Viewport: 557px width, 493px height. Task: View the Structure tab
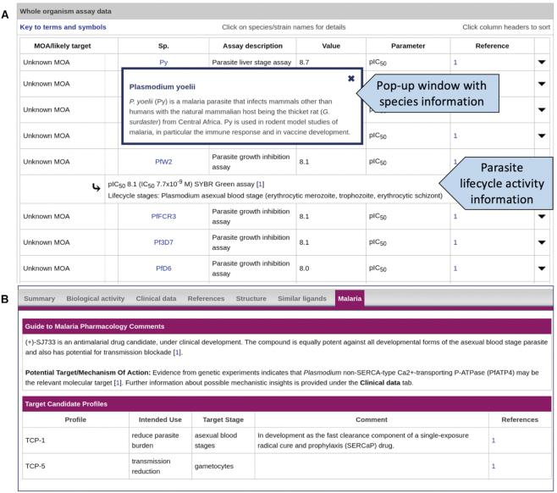tap(251, 298)
